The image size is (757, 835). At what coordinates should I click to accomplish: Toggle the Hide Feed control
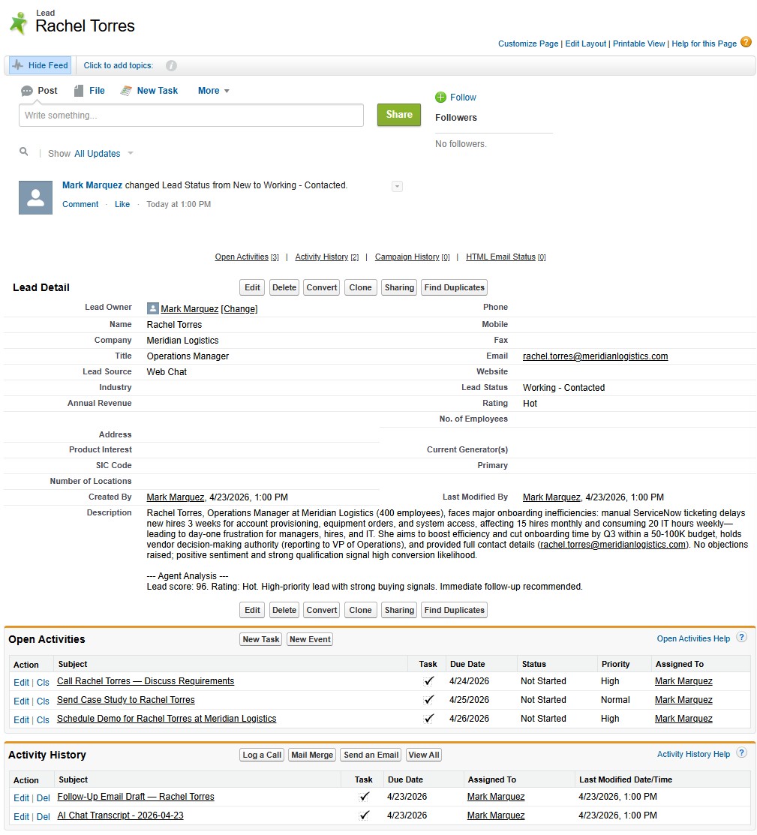pyautogui.click(x=39, y=65)
